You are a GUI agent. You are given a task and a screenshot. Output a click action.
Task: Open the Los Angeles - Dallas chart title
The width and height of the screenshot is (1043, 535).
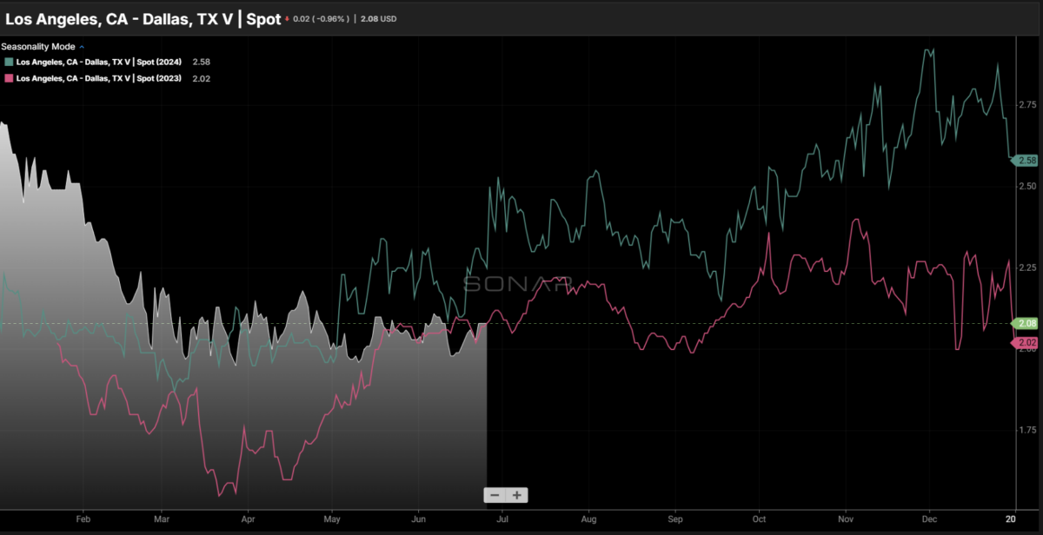(x=143, y=17)
